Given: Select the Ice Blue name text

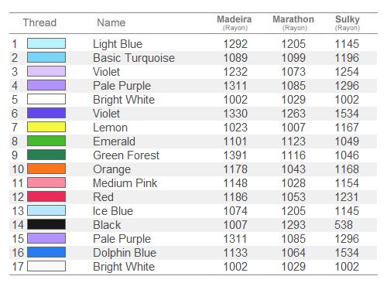Looking at the screenshot, I should pyautogui.click(x=113, y=211).
